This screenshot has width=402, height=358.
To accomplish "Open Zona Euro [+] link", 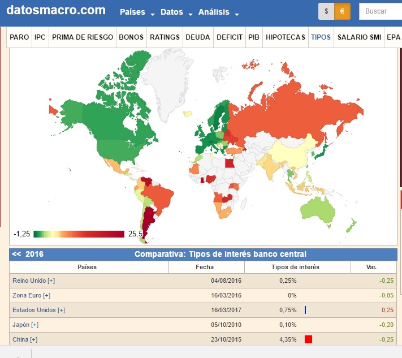I will coord(31,295).
